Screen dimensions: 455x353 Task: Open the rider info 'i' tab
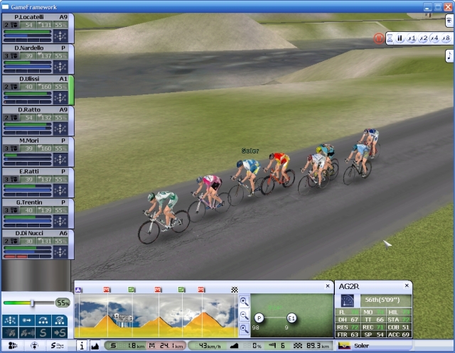pos(81,346)
